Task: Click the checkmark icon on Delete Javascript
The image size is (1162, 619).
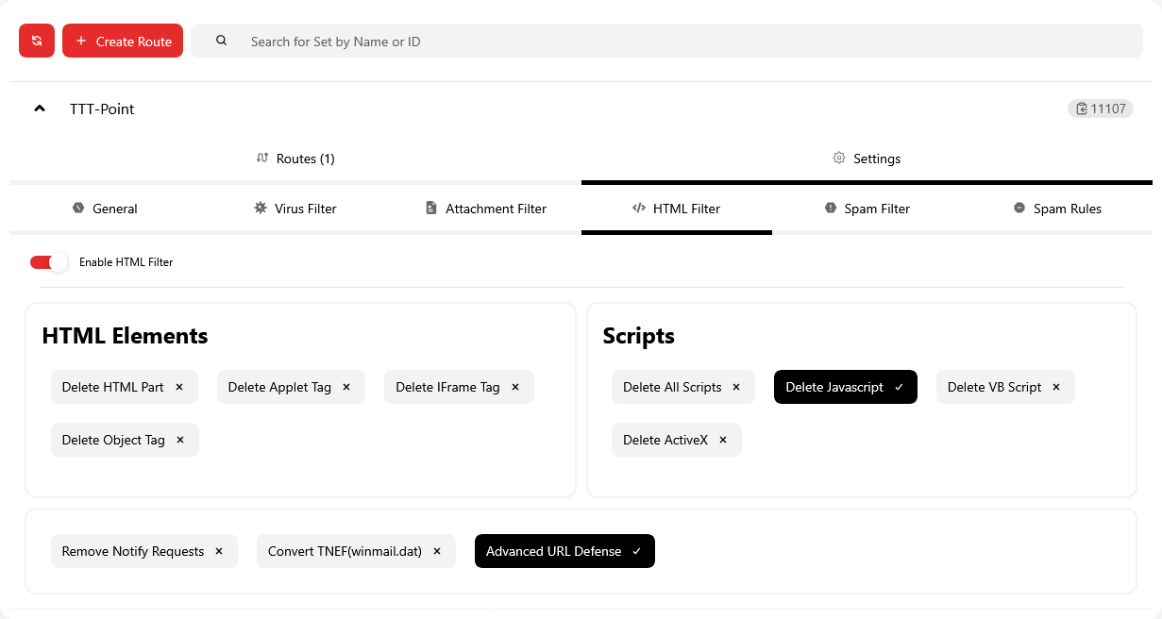Action: tap(899, 387)
